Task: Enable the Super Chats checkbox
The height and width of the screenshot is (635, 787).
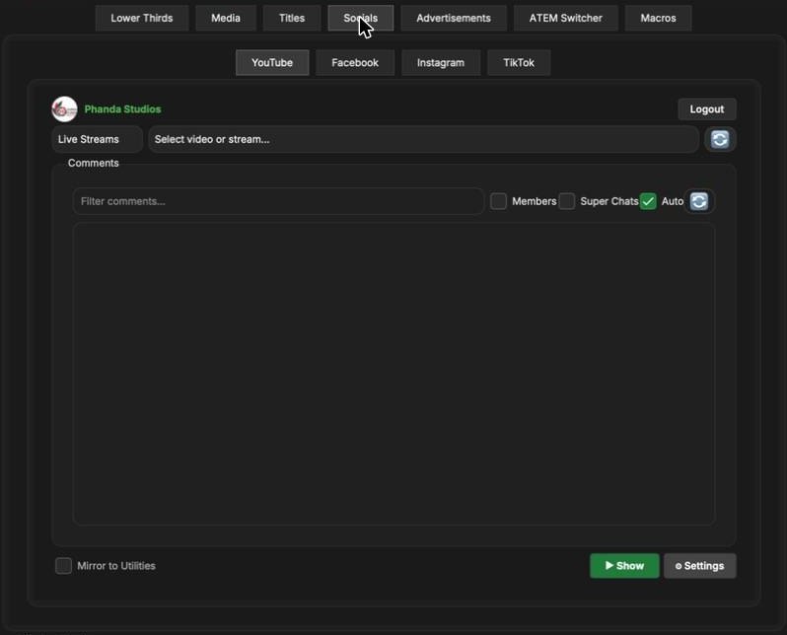Action: pos(567,201)
